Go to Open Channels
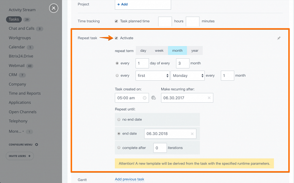The width and height of the screenshot is (294, 183). point(23,112)
